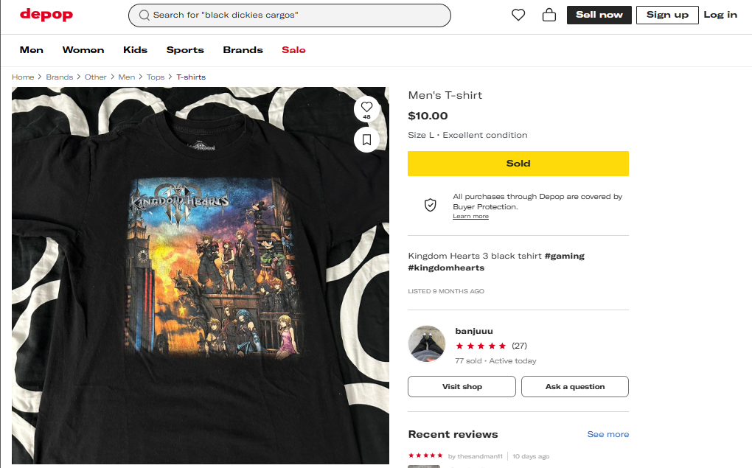Click the search magnifier icon

coord(145,15)
